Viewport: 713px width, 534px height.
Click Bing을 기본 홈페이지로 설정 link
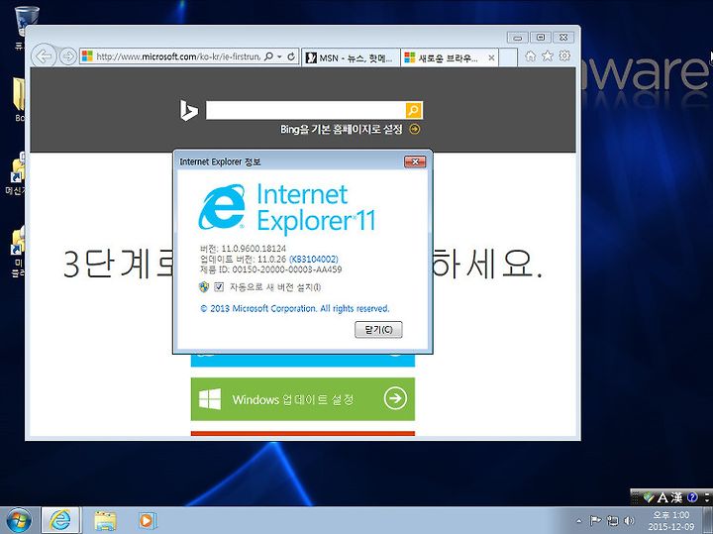341,130
